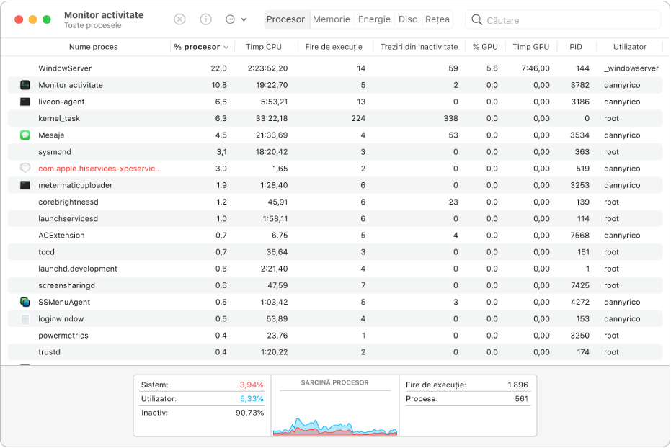Click the _windowserver user cell
The image size is (671, 448).
coord(631,68)
